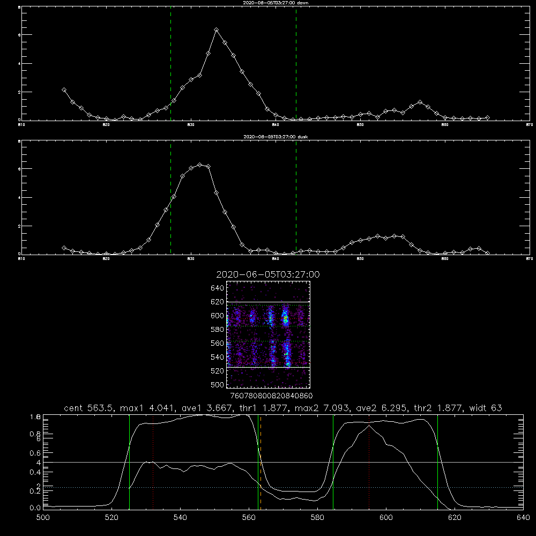Click the red dotted line near 595

pyautogui.click(x=369, y=462)
